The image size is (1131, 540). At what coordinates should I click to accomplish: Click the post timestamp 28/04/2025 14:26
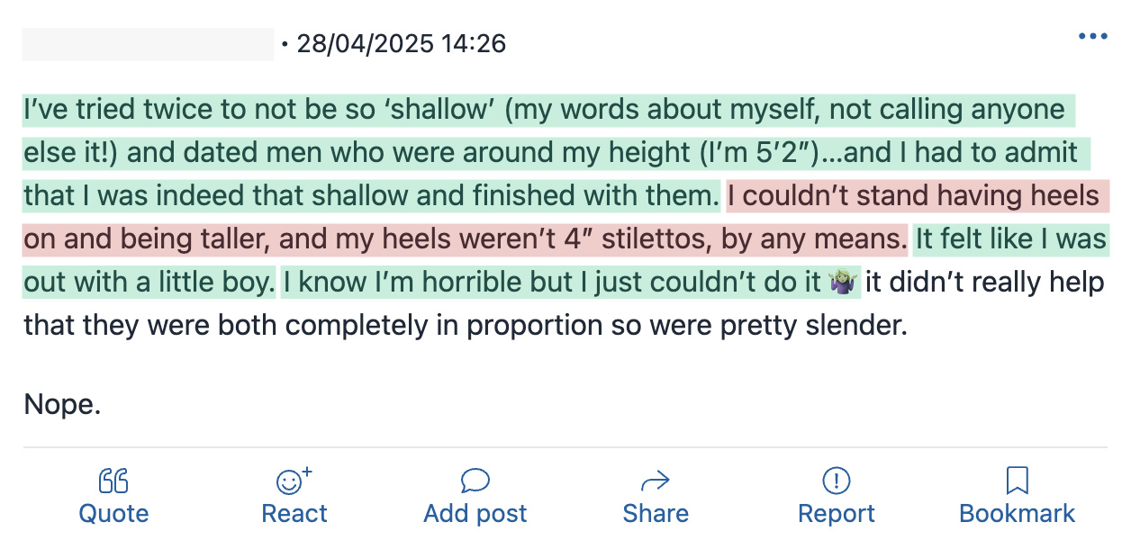tap(401, 43)
